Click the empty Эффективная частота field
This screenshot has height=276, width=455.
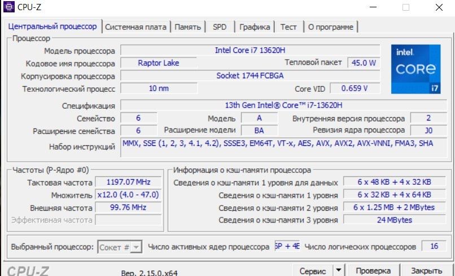[x=128, y=220]
